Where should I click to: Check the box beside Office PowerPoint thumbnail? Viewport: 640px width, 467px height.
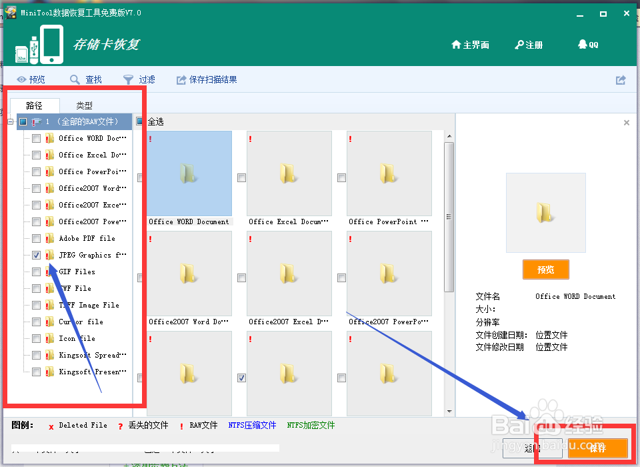(x=341, y=177)
